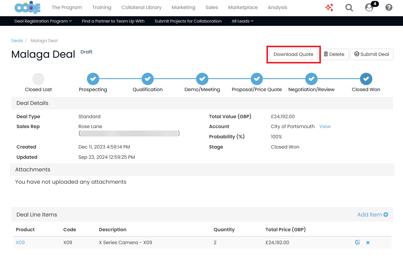Open The Program menu
This screenshot has height=261, width=403.
pyautogui.click(x=67, y=8)
